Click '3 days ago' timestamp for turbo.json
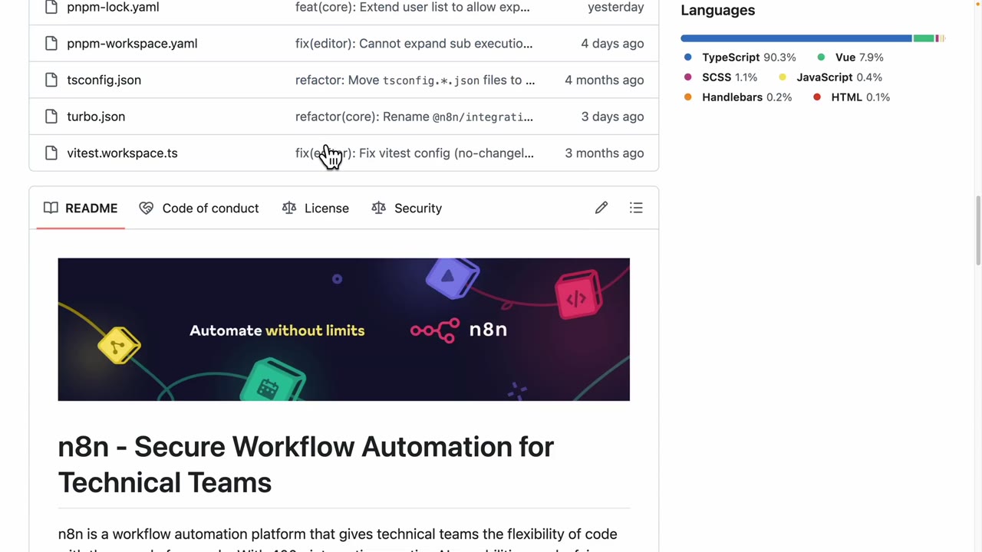 point(612,117)
